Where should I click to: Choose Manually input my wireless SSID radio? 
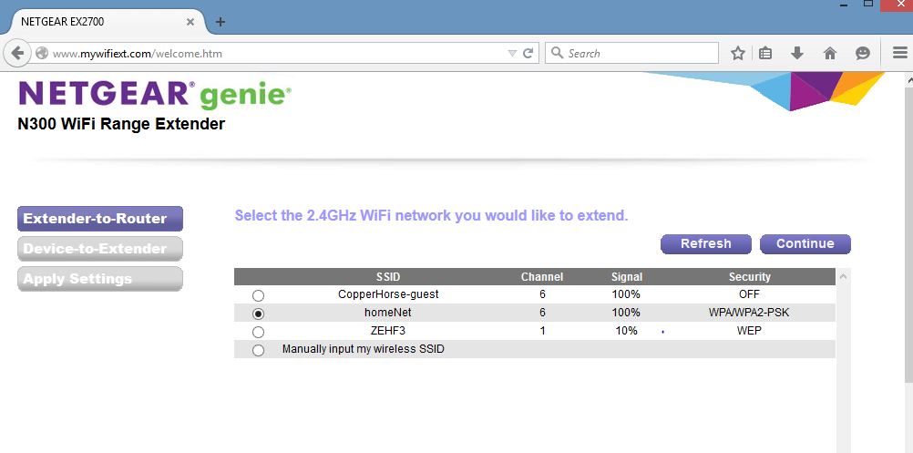pos(258,351)
